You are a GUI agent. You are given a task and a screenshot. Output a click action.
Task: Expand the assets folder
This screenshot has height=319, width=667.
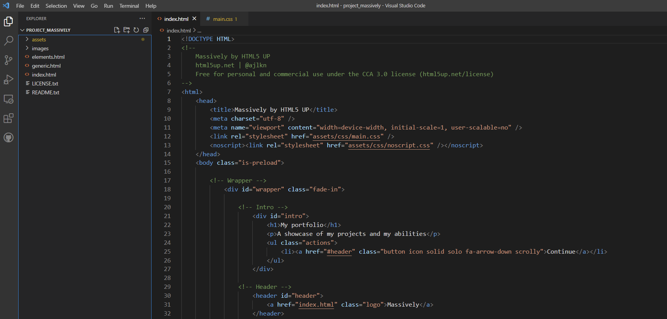pyautogui.click(x=39, y=39)
